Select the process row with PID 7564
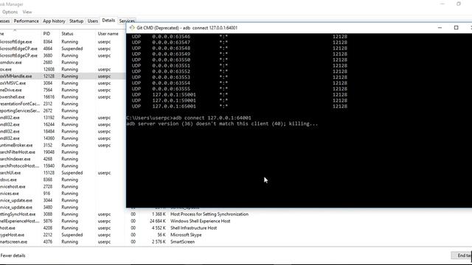This screenshot has width=472, height=265. click(62, 90)
